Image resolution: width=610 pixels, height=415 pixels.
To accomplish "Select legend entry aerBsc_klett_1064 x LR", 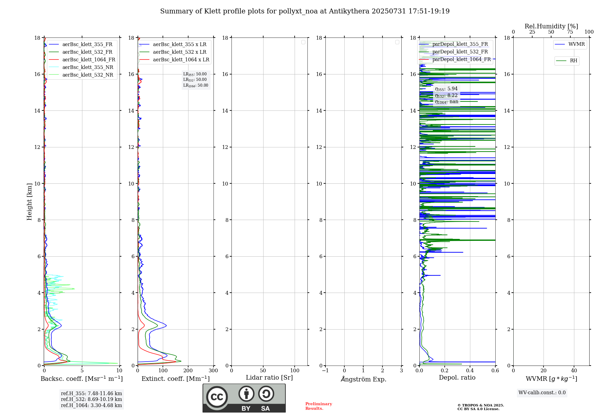I will click(x=175, y=60).
